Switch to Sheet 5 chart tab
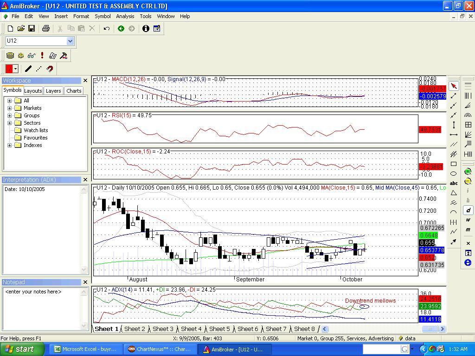The image size is (475, 356). (219, 329)
